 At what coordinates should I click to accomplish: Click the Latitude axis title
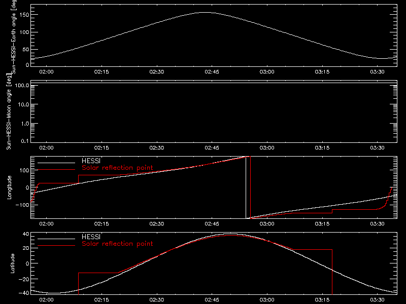[x=12, y=263]
